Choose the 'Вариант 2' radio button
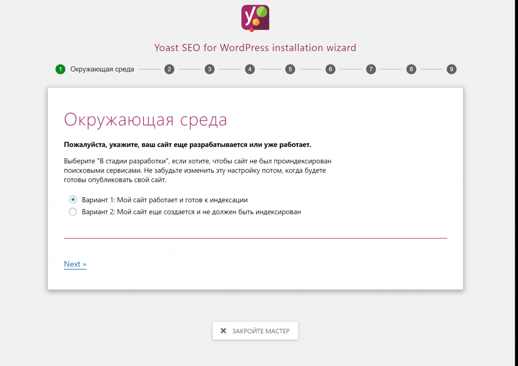This screenshot has height=366, width=518. [x=73, y=212]
